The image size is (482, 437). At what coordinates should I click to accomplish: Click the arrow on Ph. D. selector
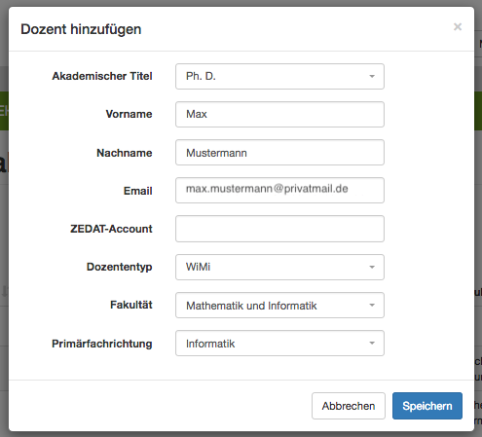[372, 77]
